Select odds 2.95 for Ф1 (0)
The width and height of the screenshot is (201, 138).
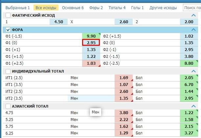coord(91,43)
